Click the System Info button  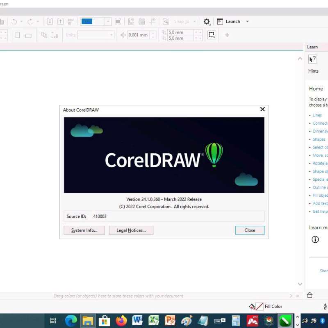tap(84, 230)
